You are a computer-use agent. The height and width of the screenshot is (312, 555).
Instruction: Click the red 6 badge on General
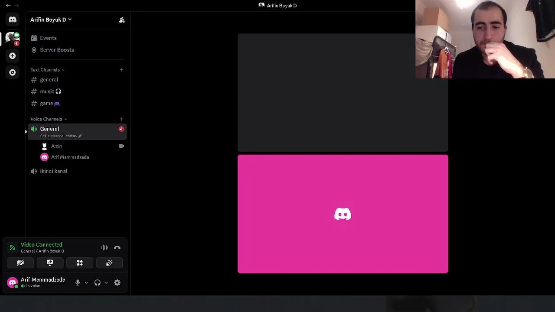click(121, 129)
